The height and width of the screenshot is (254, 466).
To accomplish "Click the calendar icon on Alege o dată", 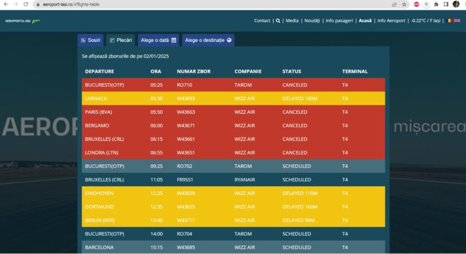I will (x=174, y=40).
